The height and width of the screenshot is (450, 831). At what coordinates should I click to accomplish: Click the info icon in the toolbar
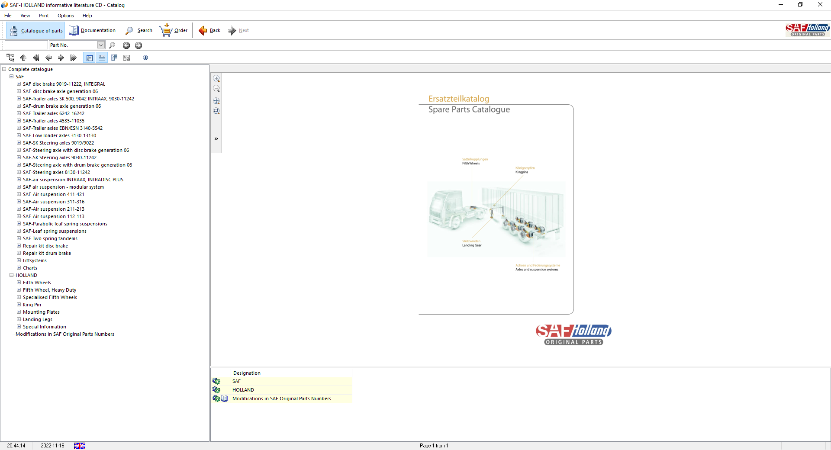point(145,58)
